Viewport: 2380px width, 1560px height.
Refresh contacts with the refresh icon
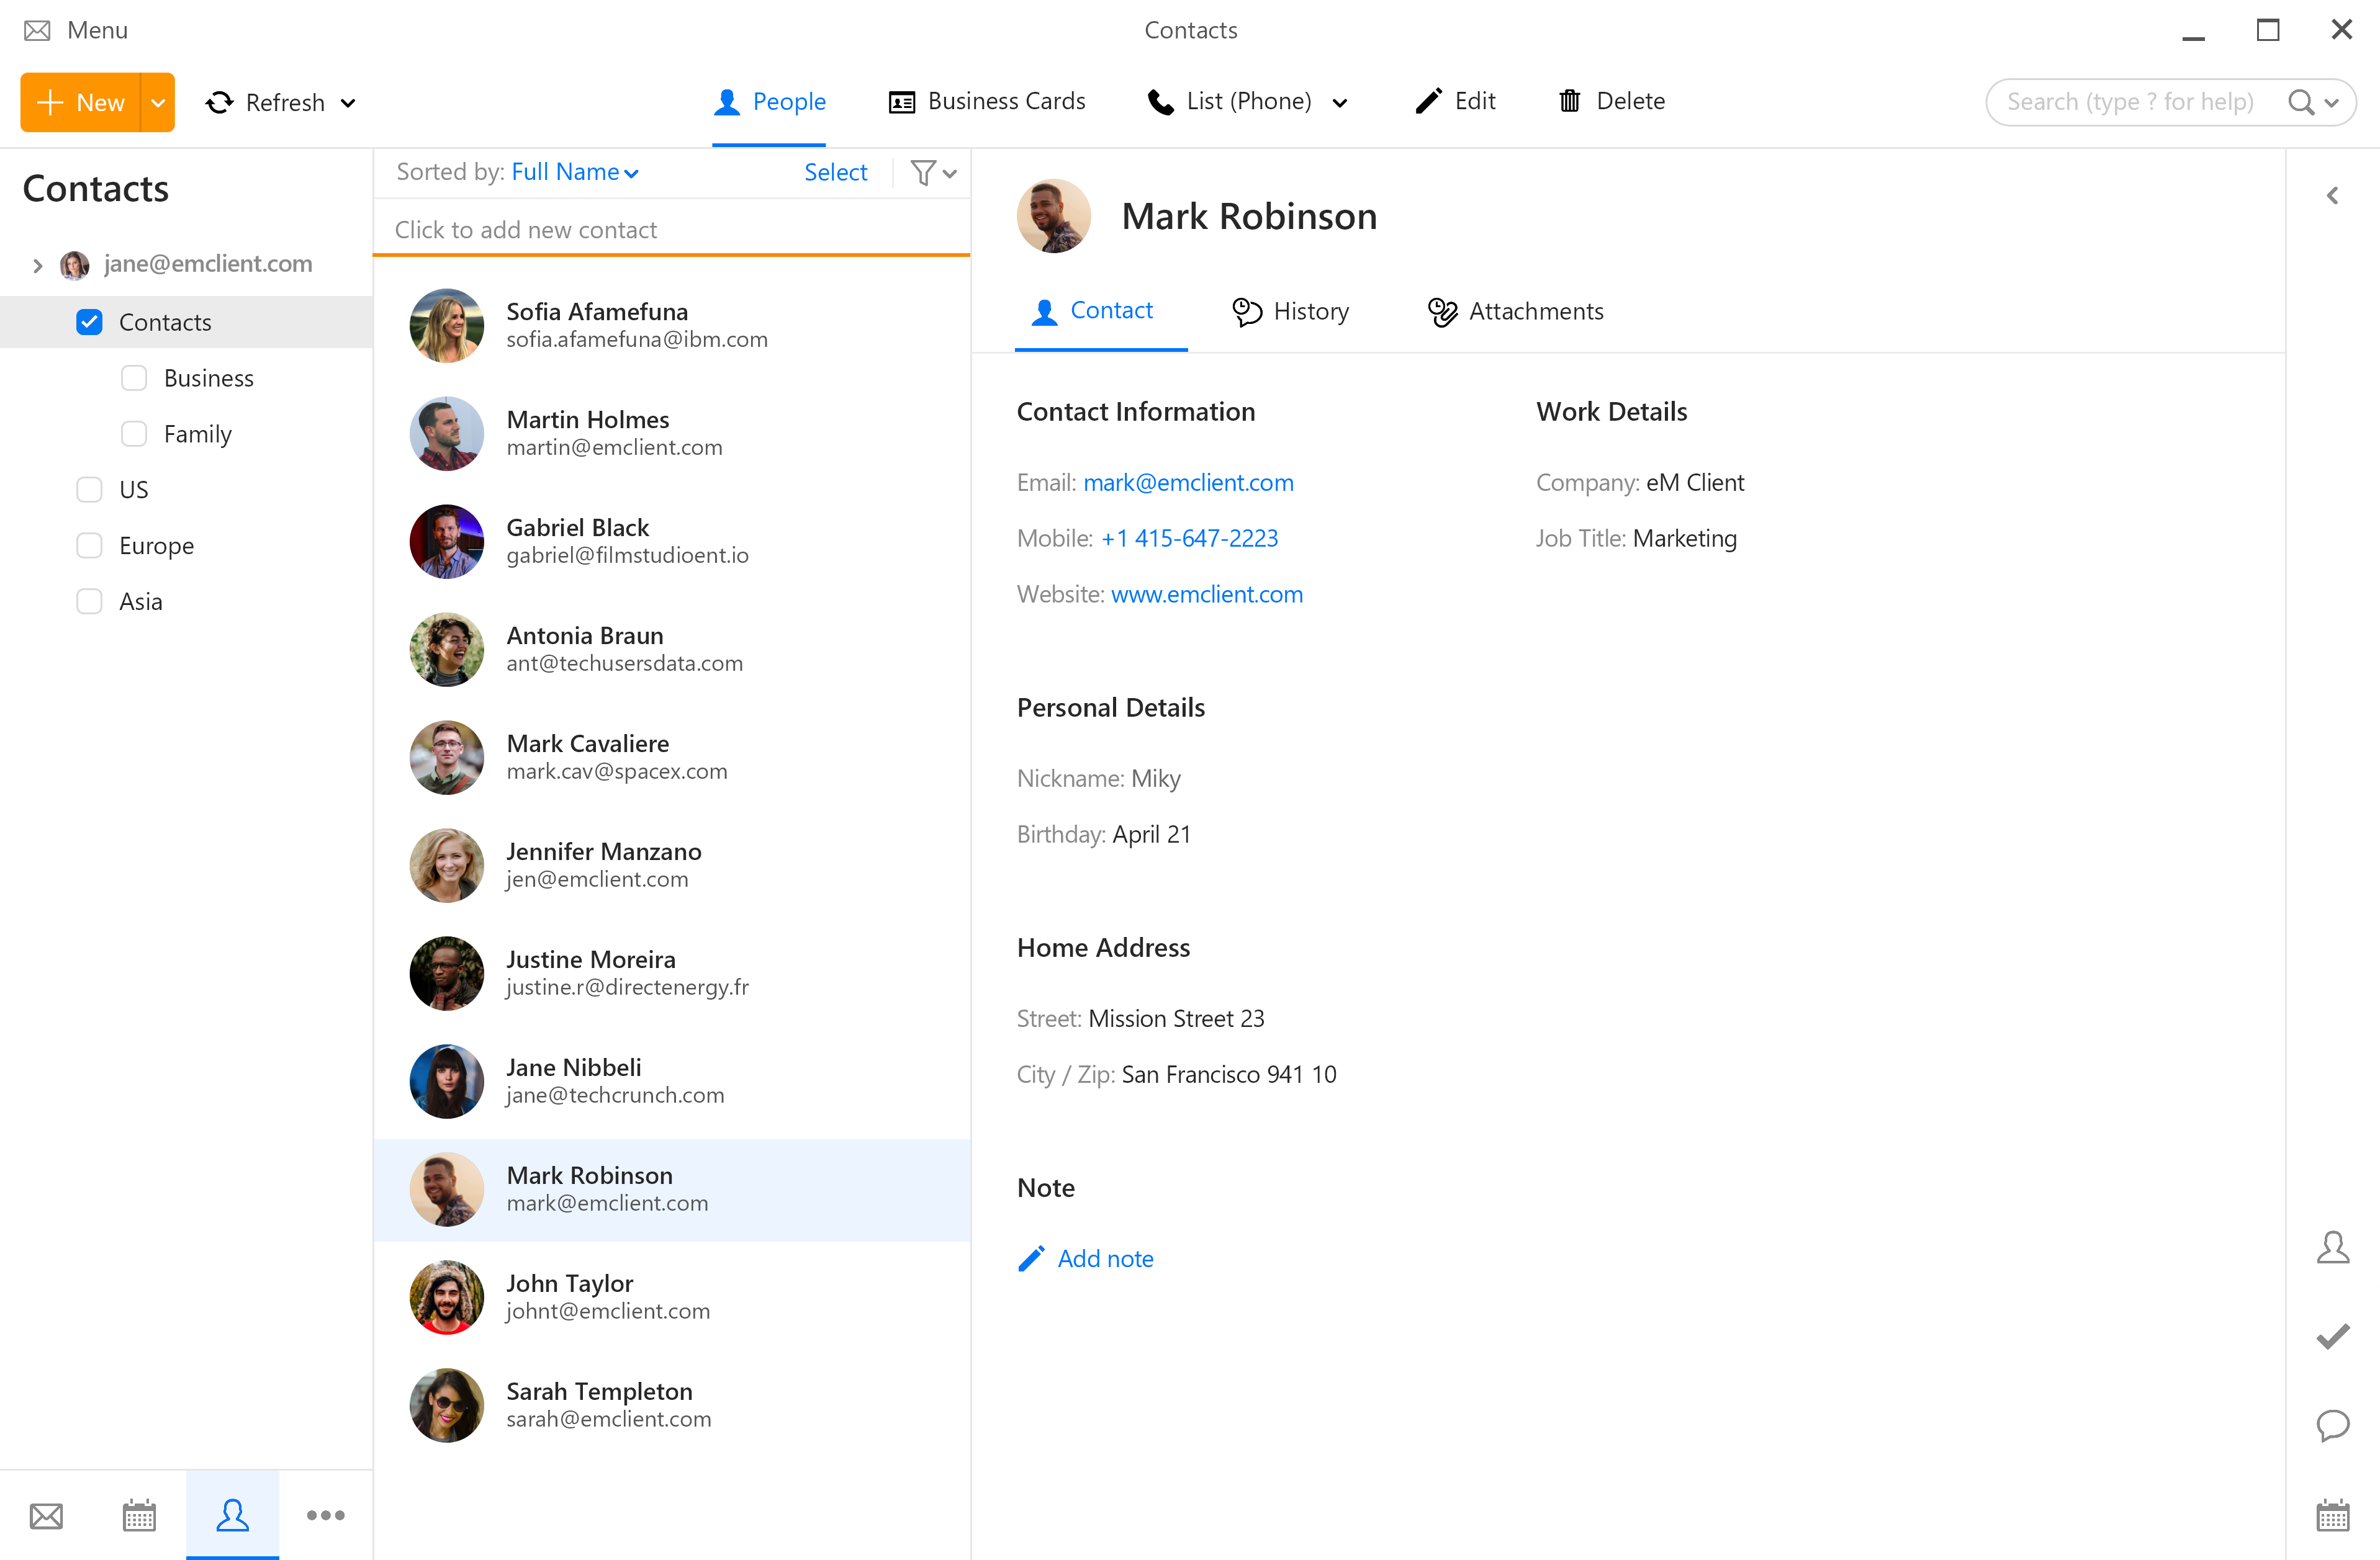coord(219,101)
